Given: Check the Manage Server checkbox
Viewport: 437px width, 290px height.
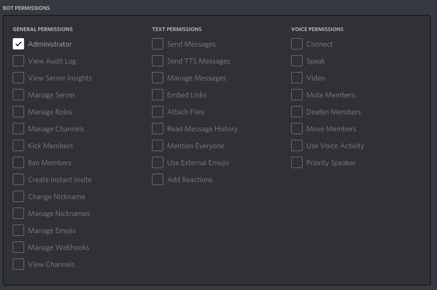Looking at the screenshot, I should click(18, 95).
